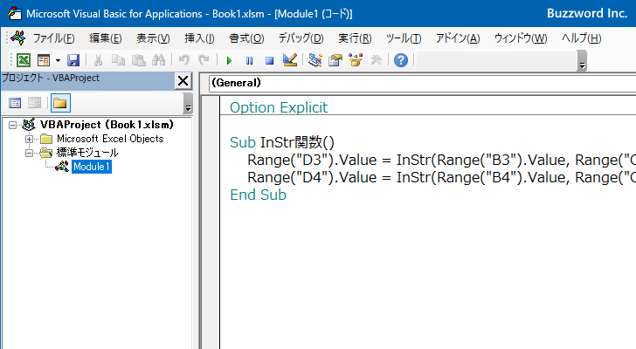Run the macro with the green play button
The width and height of the screenshot is (636, 349).
(229, 61)
